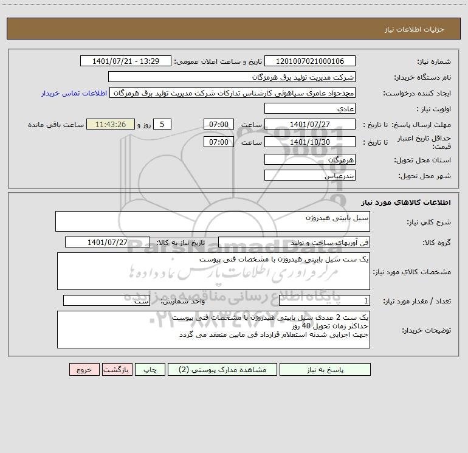Click the خروج exit button
The height and width of the screenshot is (453, 468).
pyautogui.click(x=84, y=370)
